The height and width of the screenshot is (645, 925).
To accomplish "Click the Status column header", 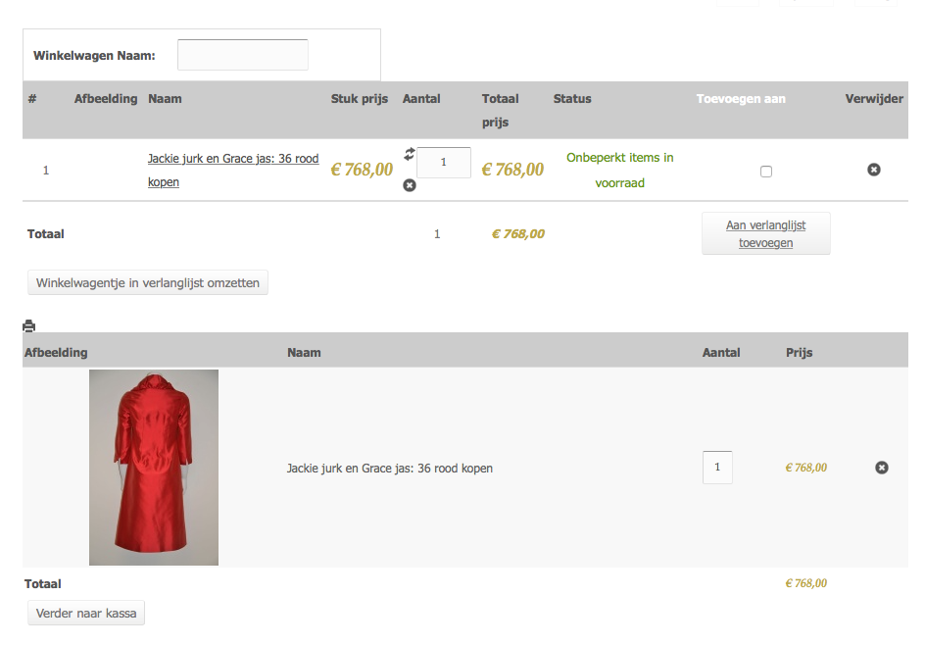I will (x=572, y=99).
